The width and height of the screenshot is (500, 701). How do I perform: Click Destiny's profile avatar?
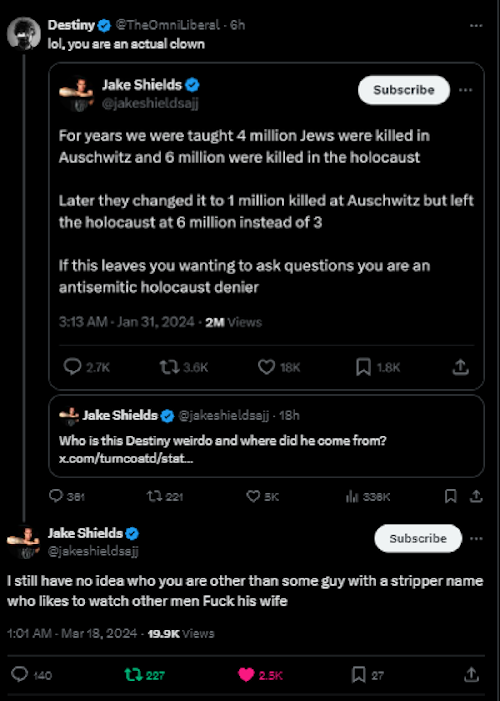click(24, 33)
